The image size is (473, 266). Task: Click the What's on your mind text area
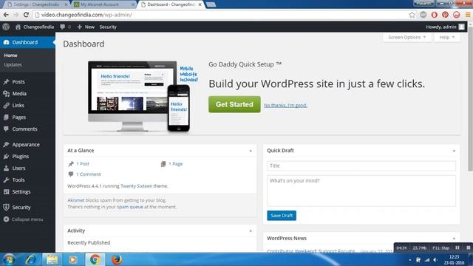[x=361, y=191]
